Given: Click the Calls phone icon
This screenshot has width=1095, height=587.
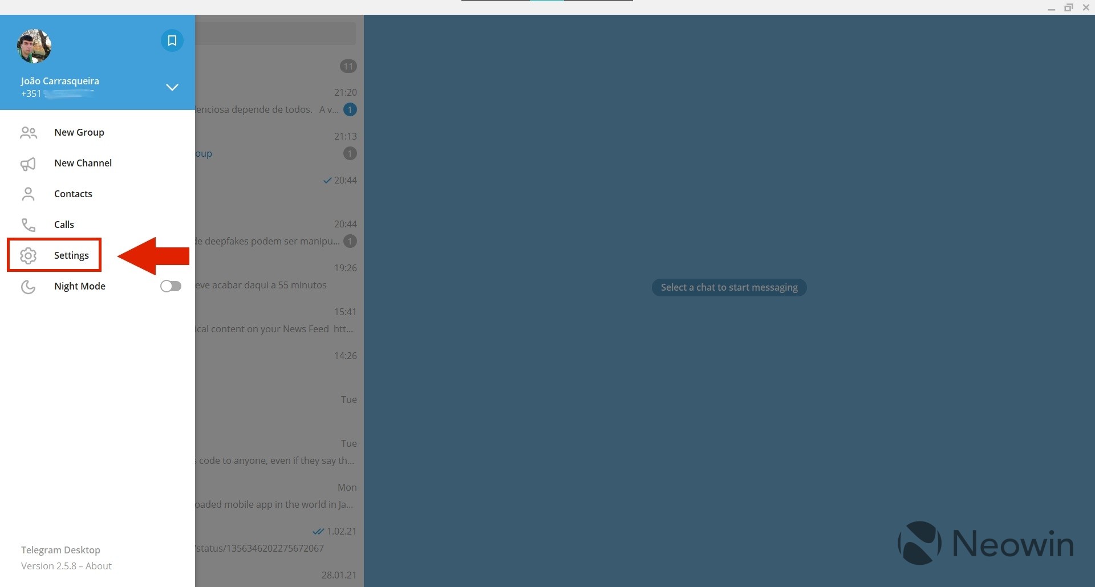Looking at the screenshot, I should click(x=29, y=225).
